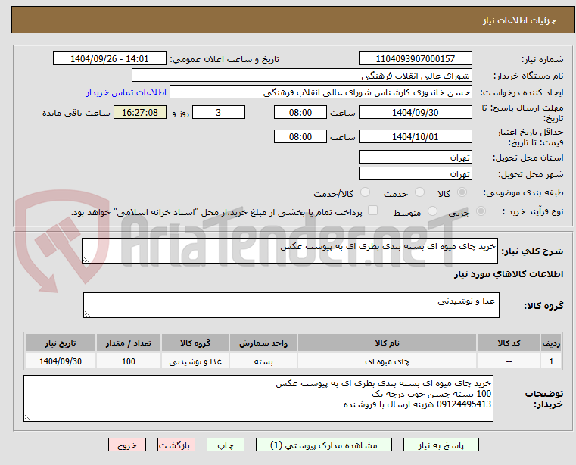Screen dimensions: 576x465
Task: Click the بازگشت back button
Action: (176, 445)
